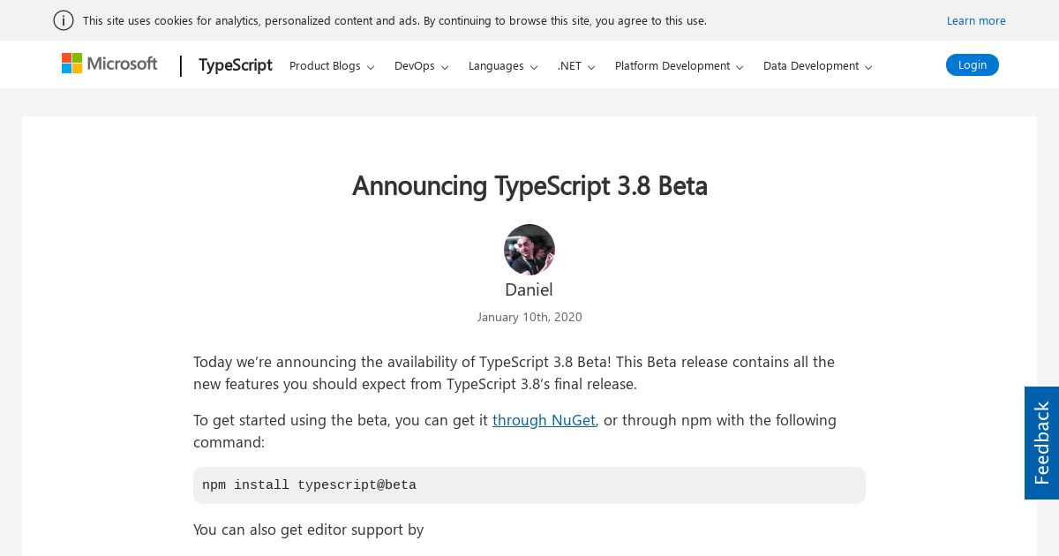
Task: Open the Feedback side tab
Action: point(1041,443)
